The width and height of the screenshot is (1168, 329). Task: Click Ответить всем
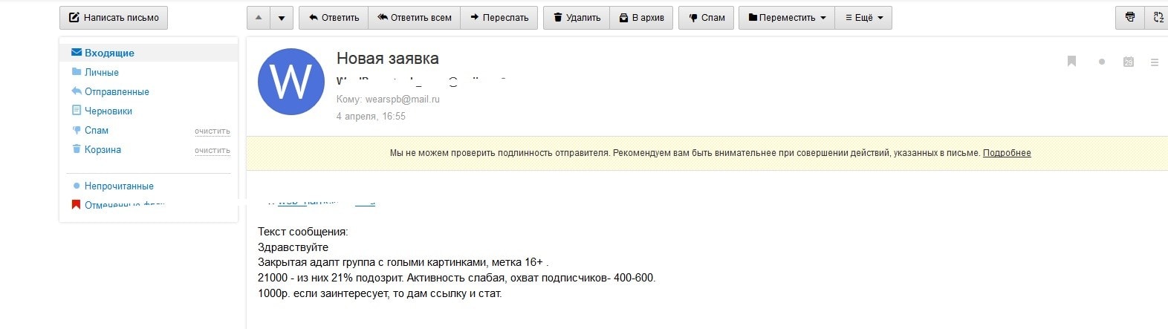[414, 18]
